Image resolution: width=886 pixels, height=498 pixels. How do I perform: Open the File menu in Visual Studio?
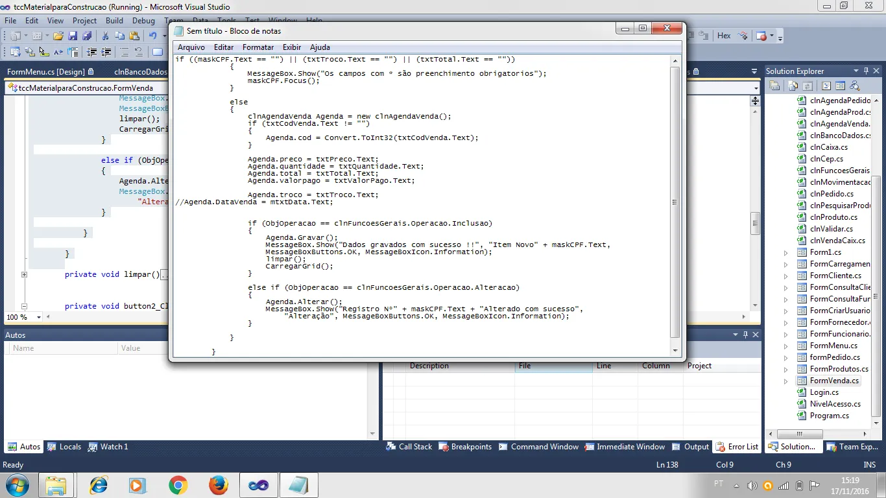point(10,21)
